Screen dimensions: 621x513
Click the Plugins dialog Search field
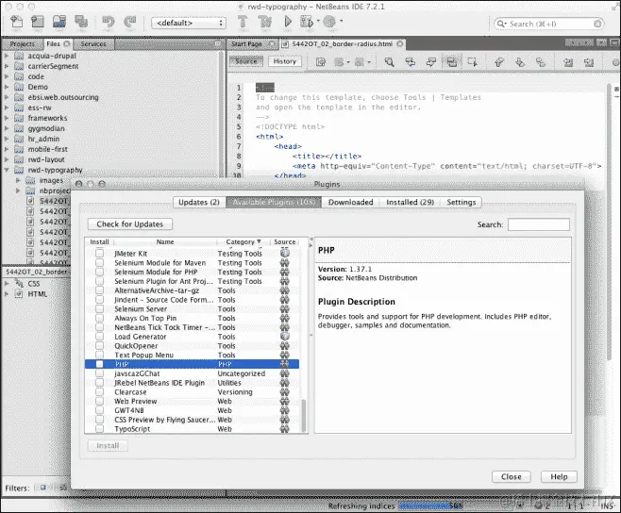click(539, 224)
